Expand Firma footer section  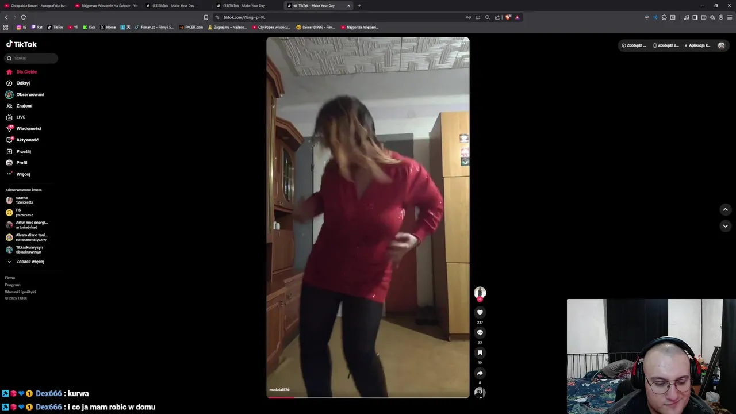(x=10, y=278)
